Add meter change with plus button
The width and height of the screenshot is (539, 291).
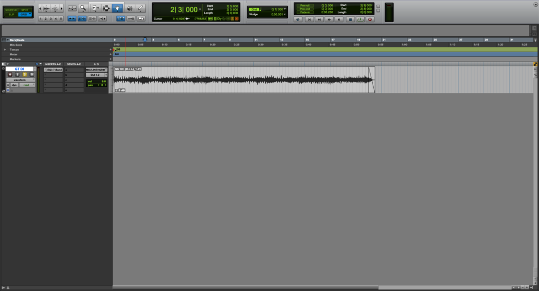tap(111, 54)
